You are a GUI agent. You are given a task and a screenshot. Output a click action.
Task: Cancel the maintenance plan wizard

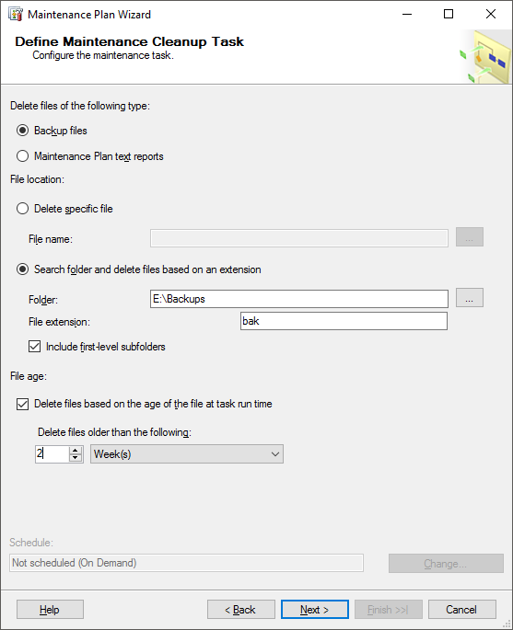point(462,610)
